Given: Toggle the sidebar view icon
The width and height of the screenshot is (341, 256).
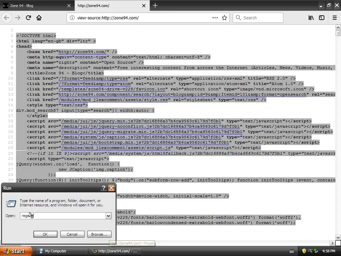Looking at the screenshot, I should [322, 18].
